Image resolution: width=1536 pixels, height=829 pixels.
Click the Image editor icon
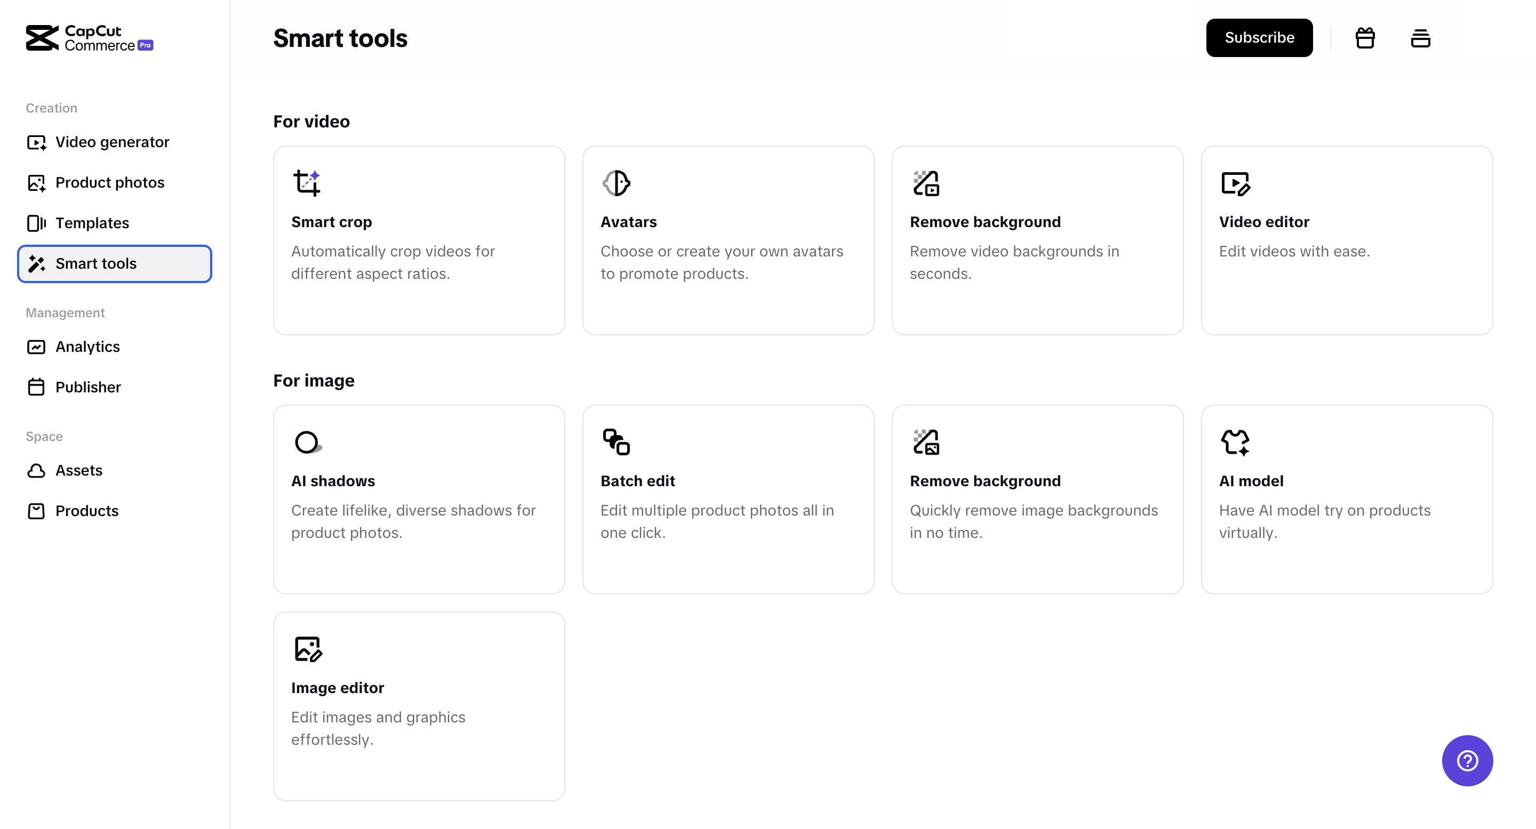click(308, 649)
